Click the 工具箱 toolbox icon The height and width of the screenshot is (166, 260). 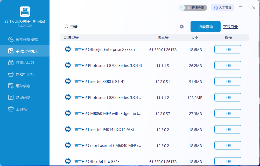[11, 109]
